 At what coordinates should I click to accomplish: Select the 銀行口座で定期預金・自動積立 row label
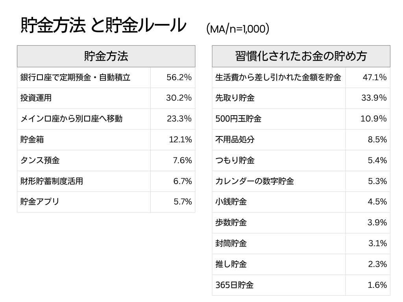pyautogui.click(x=75, y=77)
